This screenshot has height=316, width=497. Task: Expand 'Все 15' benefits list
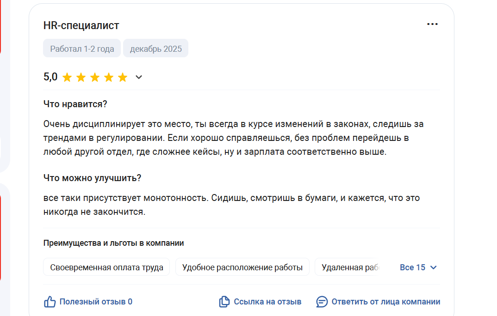tap(412, 267)
